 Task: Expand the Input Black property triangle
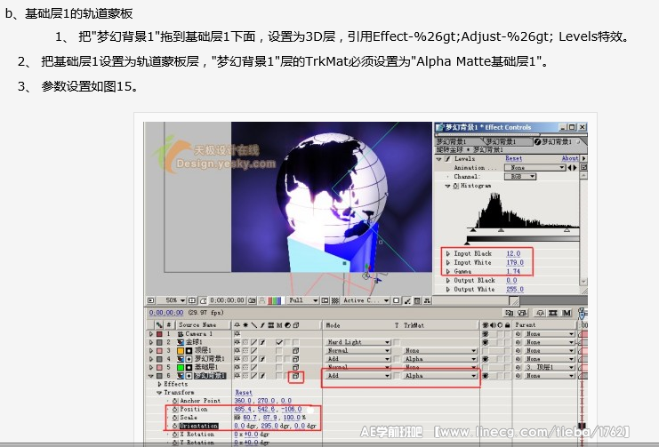[448, 254]
